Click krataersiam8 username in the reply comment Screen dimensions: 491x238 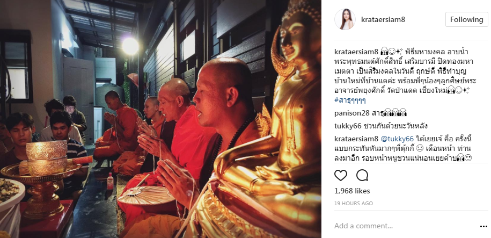[356, 139]
